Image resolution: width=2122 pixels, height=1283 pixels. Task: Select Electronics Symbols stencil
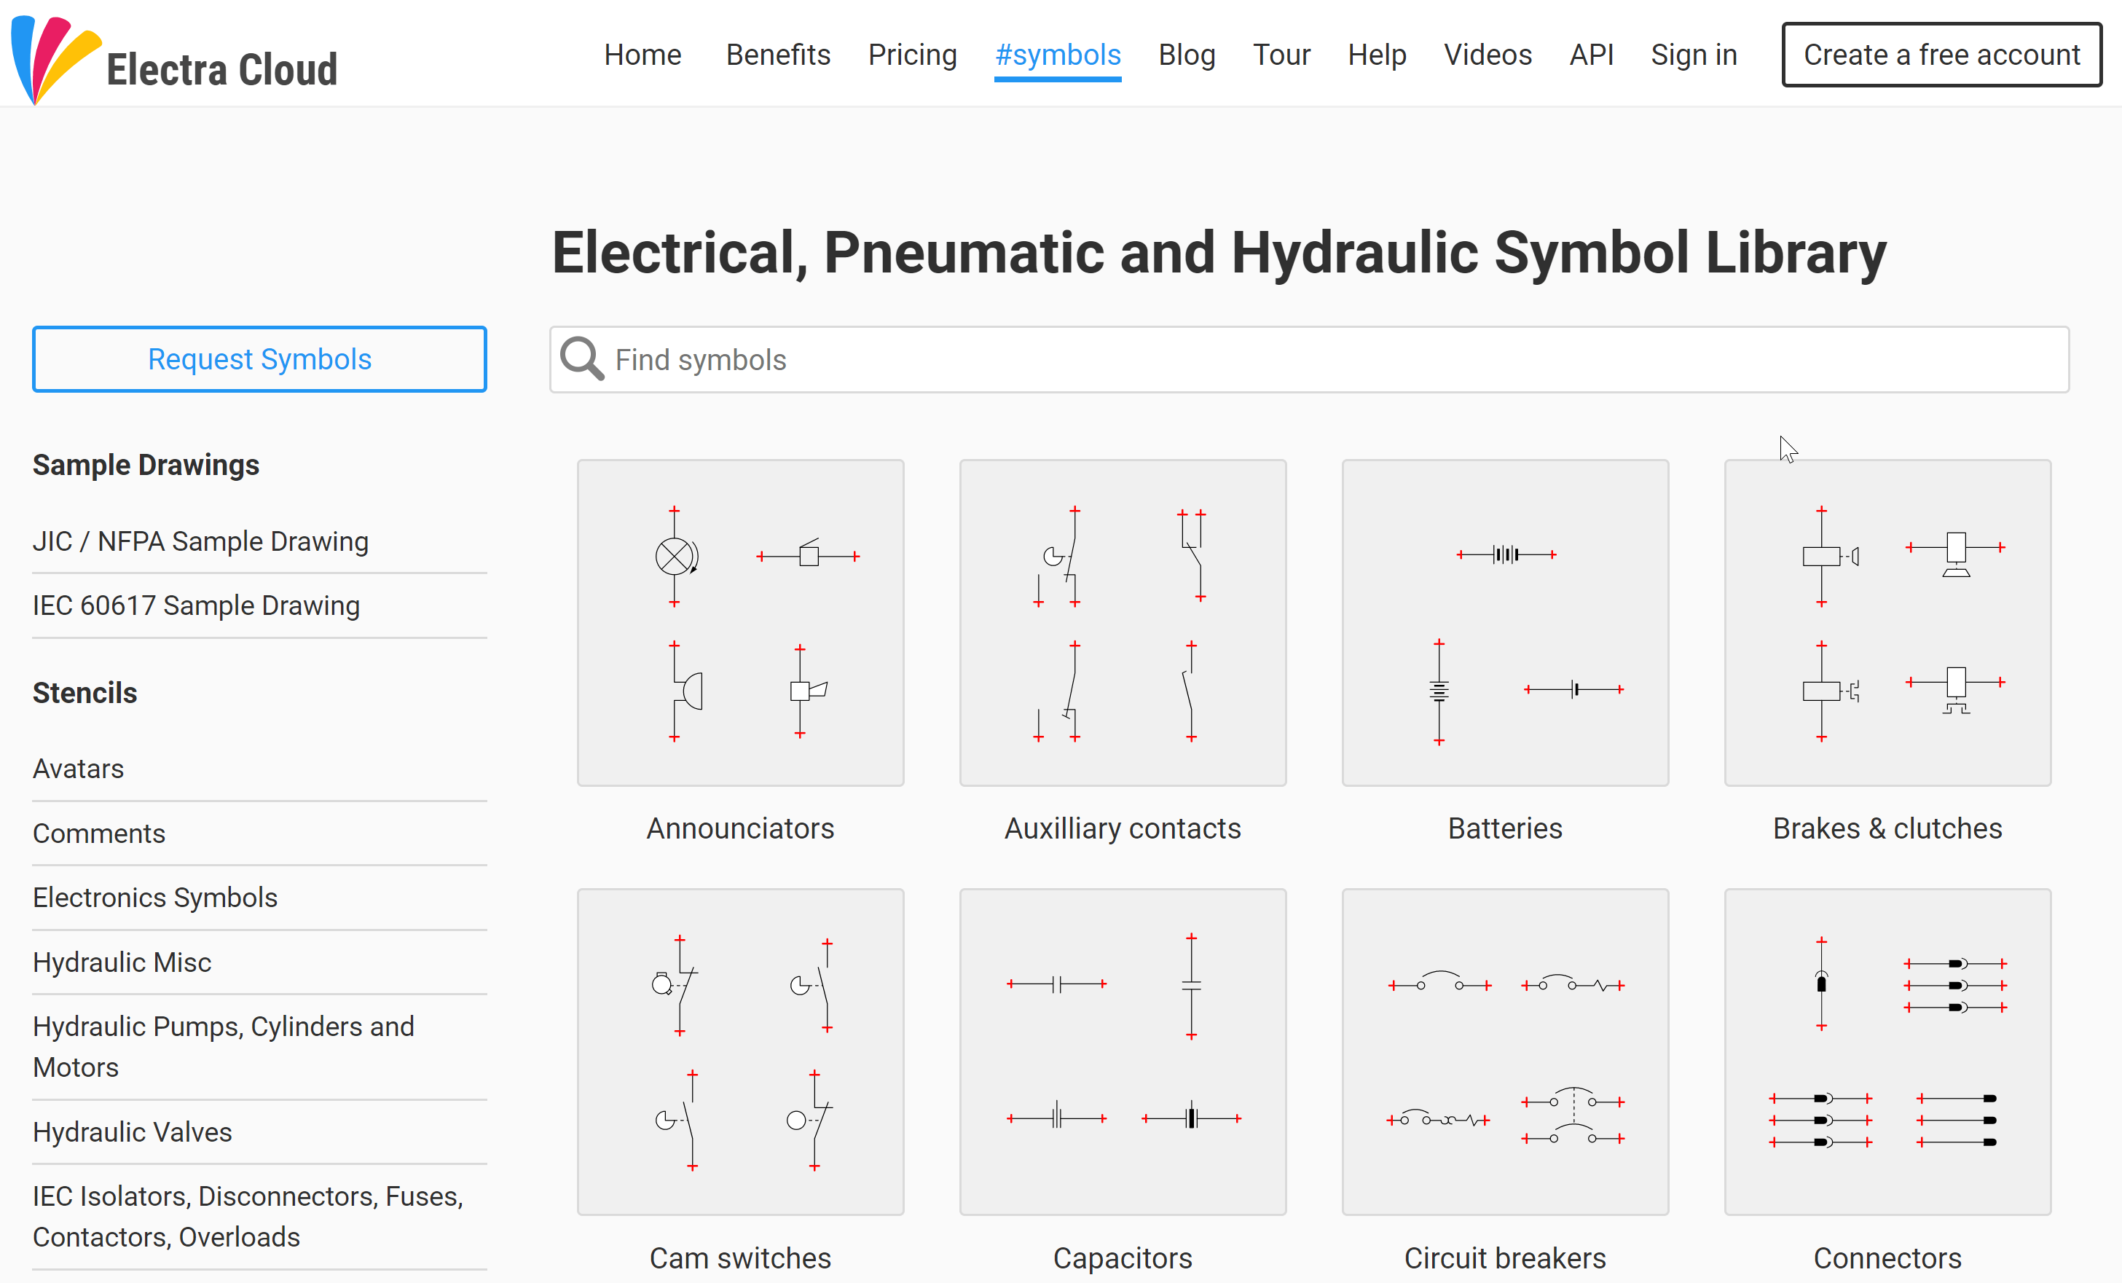[x=155, y=898]
